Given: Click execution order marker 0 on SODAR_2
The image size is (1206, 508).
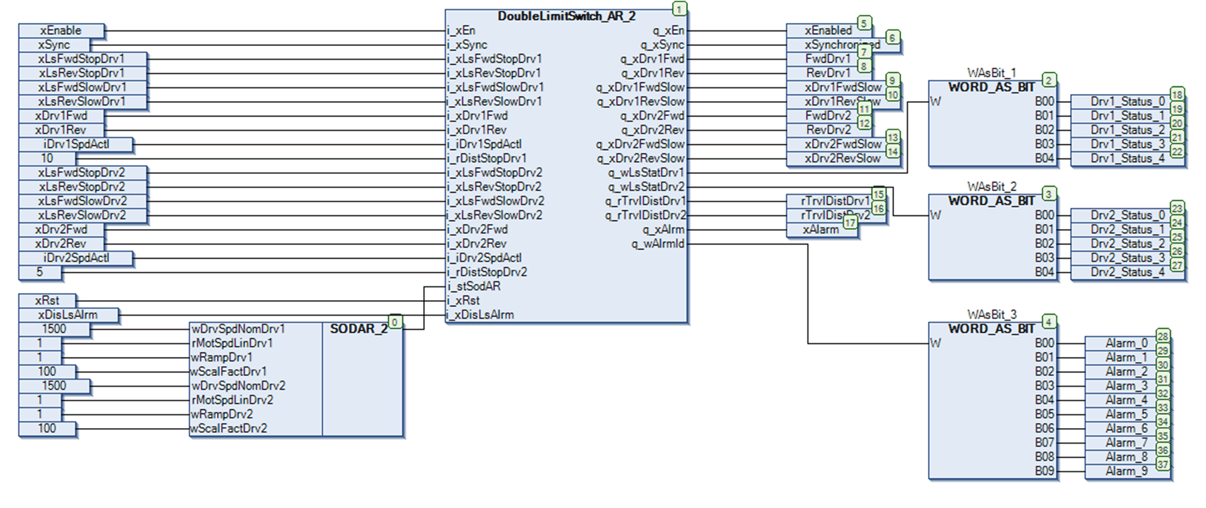Looking at the screenshot, I should pos(395,322).
